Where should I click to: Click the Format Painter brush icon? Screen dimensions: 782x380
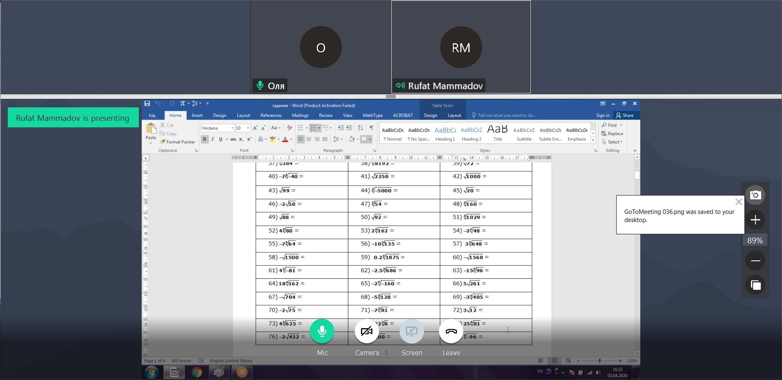point(163,142)
